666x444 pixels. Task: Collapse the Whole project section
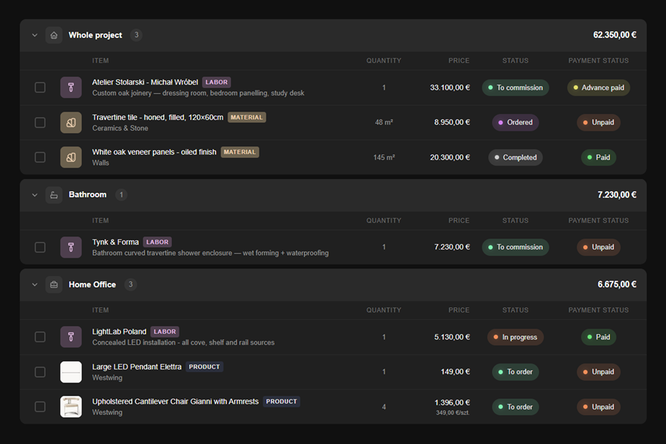(35, 35)
